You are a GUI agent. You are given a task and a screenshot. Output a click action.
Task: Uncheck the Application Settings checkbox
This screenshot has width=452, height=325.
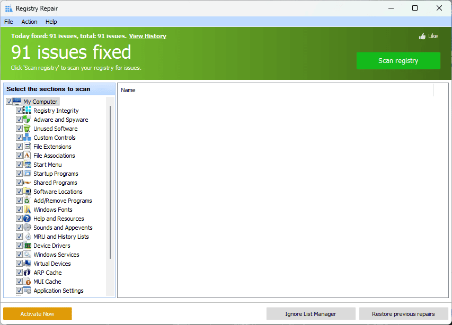[x=19, y=290]
